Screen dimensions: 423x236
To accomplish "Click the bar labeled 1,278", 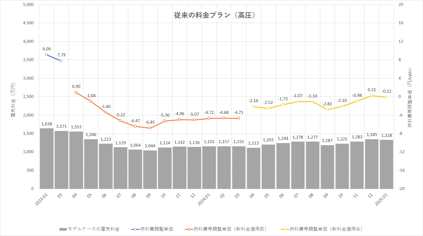I will pos(298,165).
